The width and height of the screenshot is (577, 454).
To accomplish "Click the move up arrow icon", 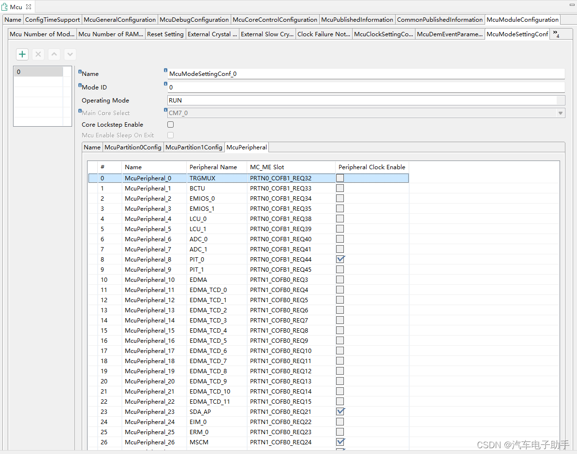I will point(54,55).
